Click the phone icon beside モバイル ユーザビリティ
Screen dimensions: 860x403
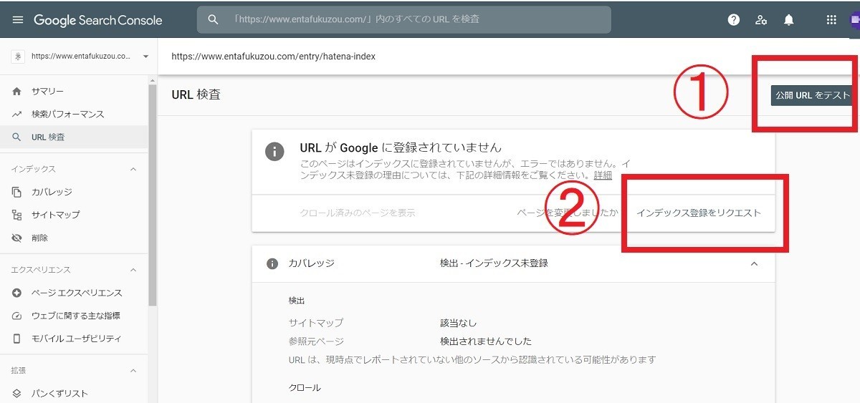tap(17, 339)
